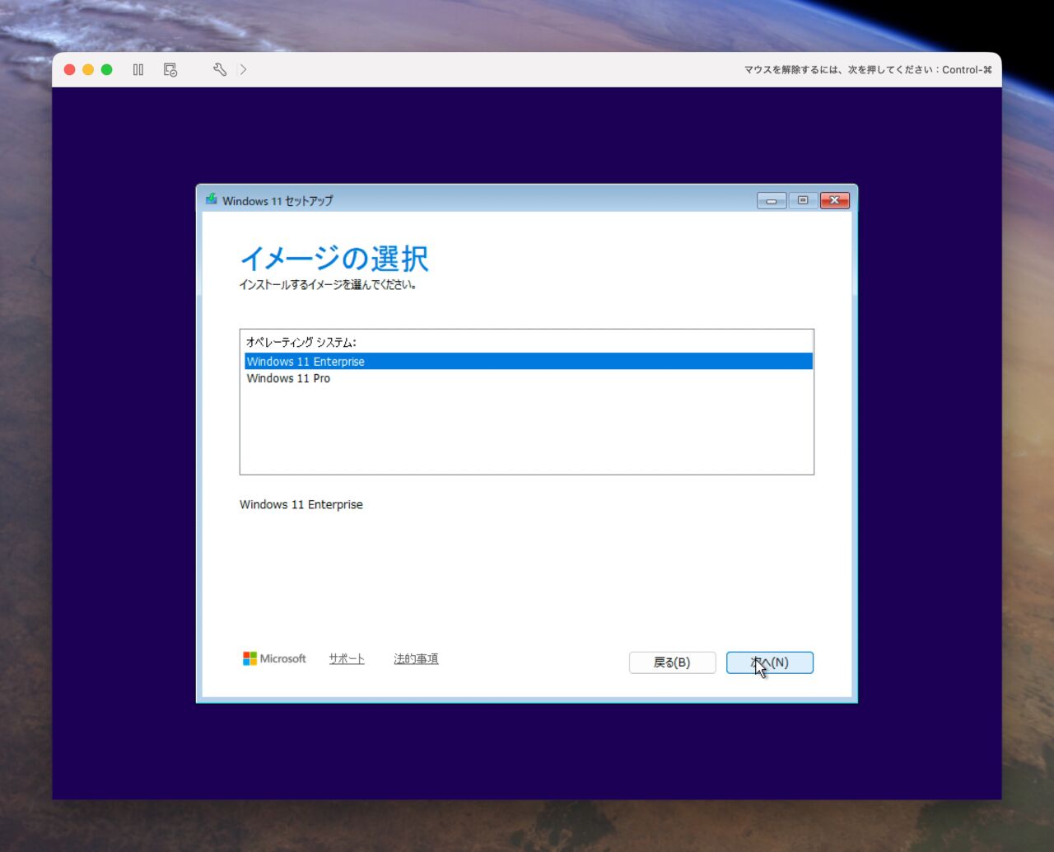Open the snapshot manager icon

(x=170, y=70)
